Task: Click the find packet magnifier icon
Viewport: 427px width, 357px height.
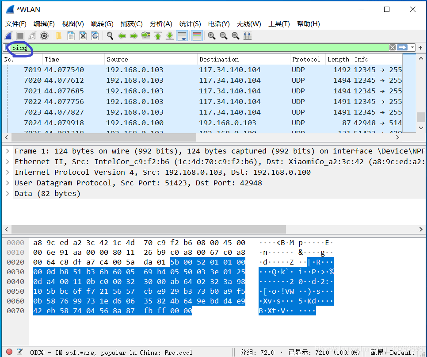Action: (x=110, y=36)
